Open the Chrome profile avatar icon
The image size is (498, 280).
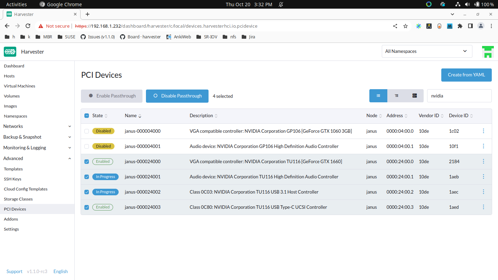pyautogui.click(x=481, y=26)
